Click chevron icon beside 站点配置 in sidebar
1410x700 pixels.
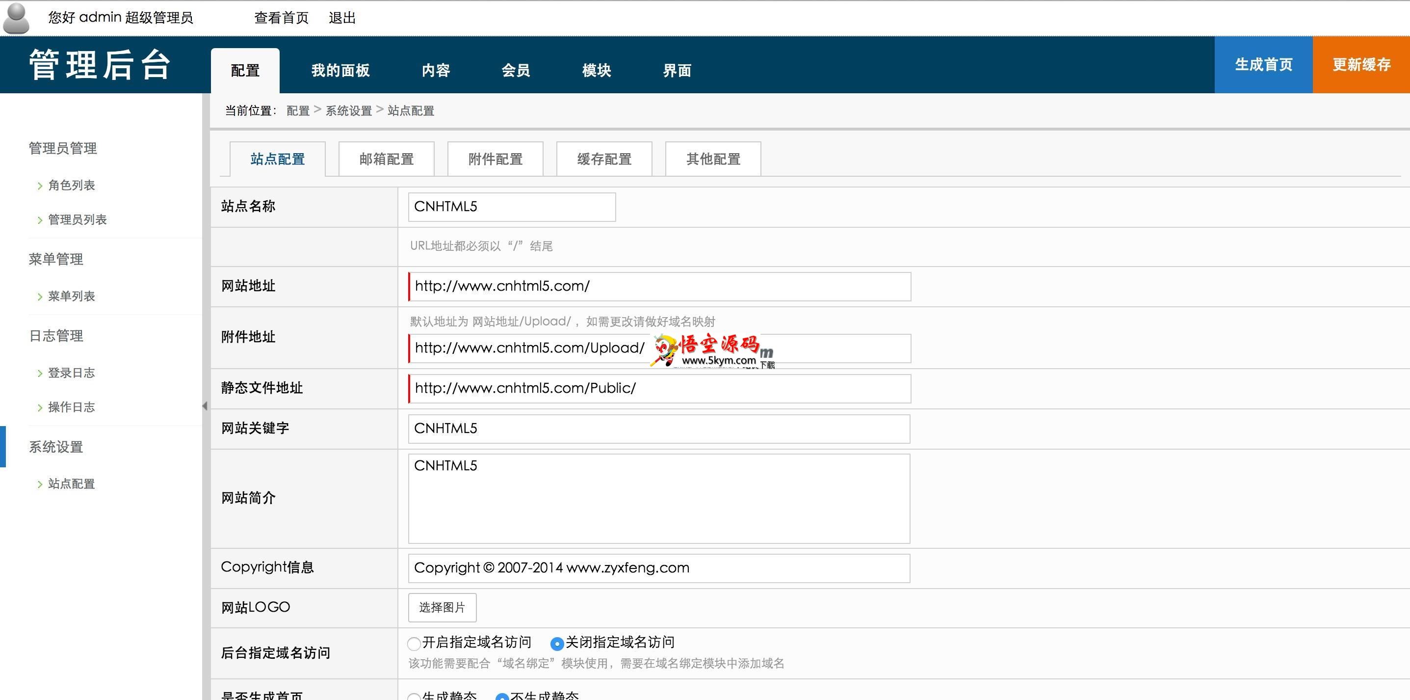(39, 484)
